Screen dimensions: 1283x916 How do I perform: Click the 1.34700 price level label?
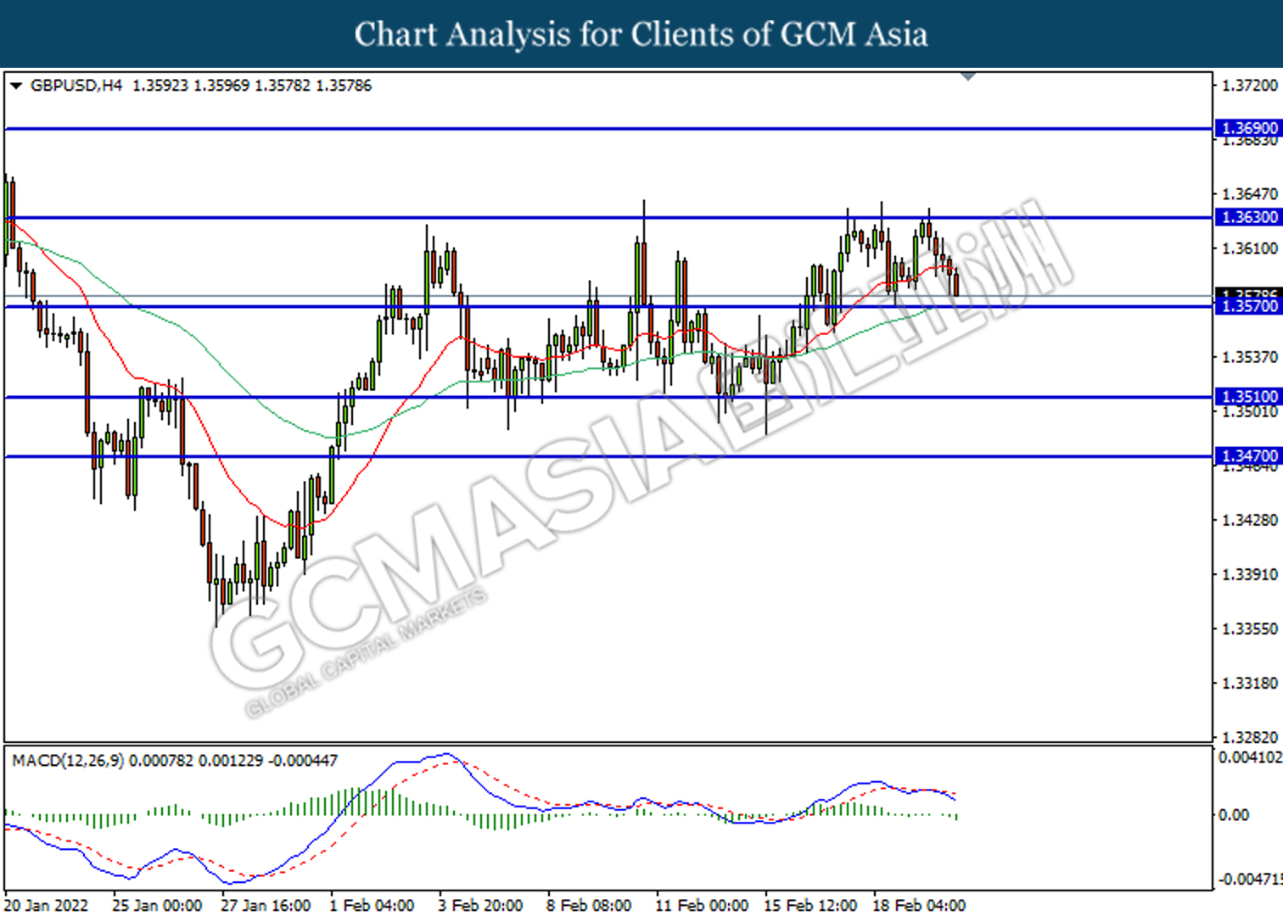point(1247,455)
